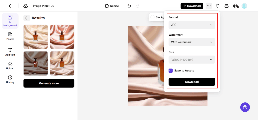Return from Results with the back arrow
This screenshot has width=258, height=120.
[27, 18]
